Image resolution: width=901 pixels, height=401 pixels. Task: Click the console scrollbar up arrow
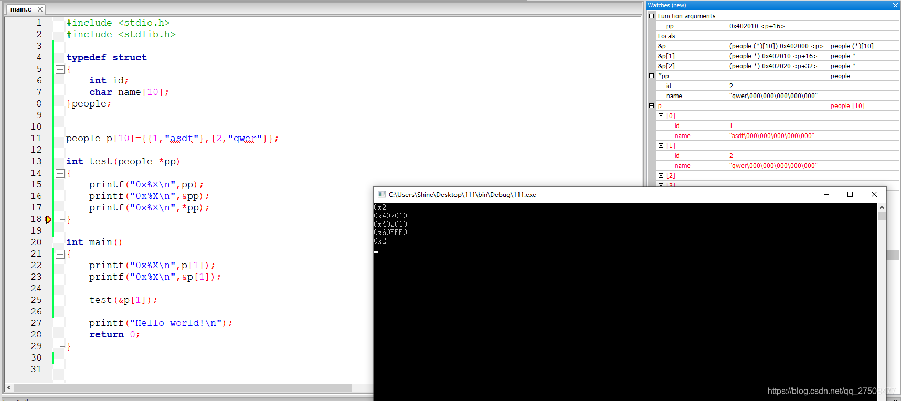click(882, 207)
